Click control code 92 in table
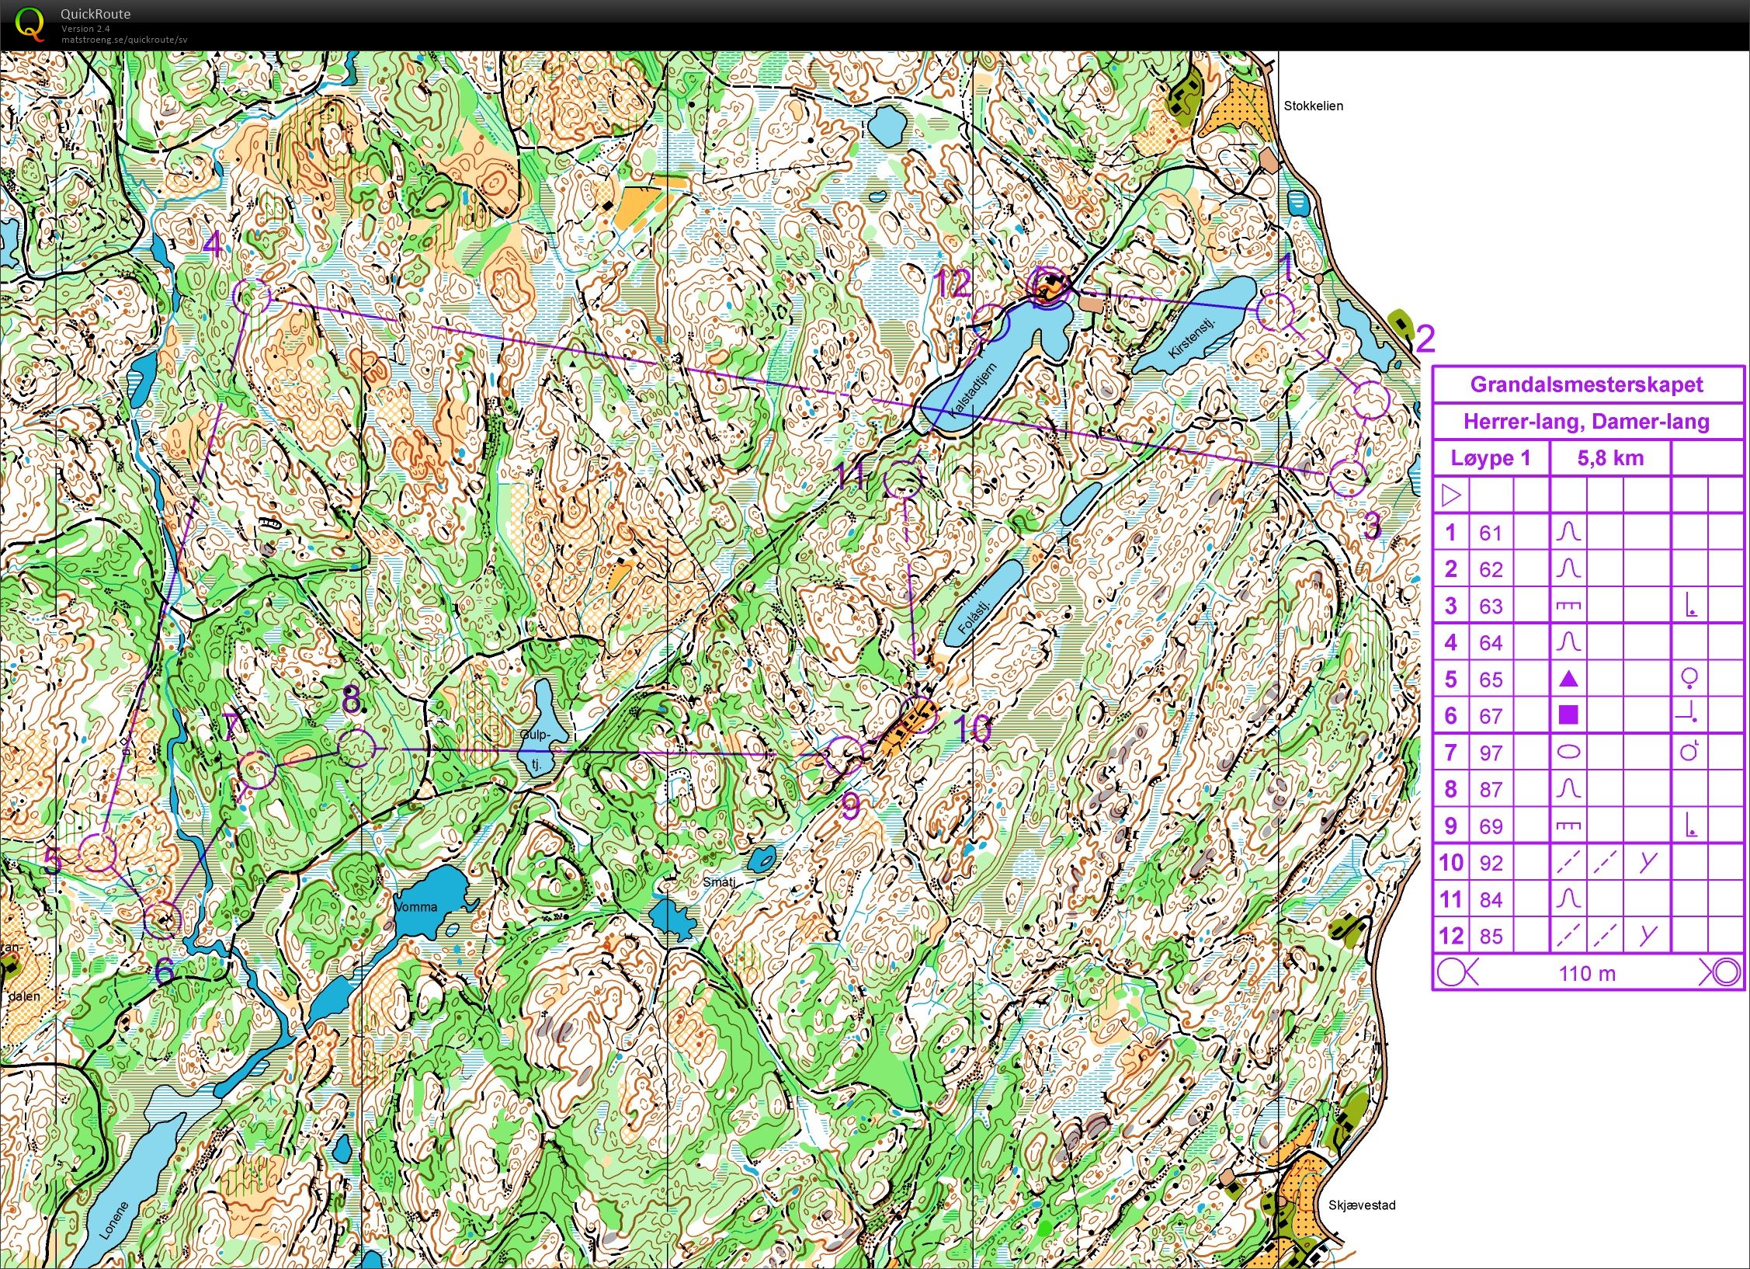 click(1491, 863)
